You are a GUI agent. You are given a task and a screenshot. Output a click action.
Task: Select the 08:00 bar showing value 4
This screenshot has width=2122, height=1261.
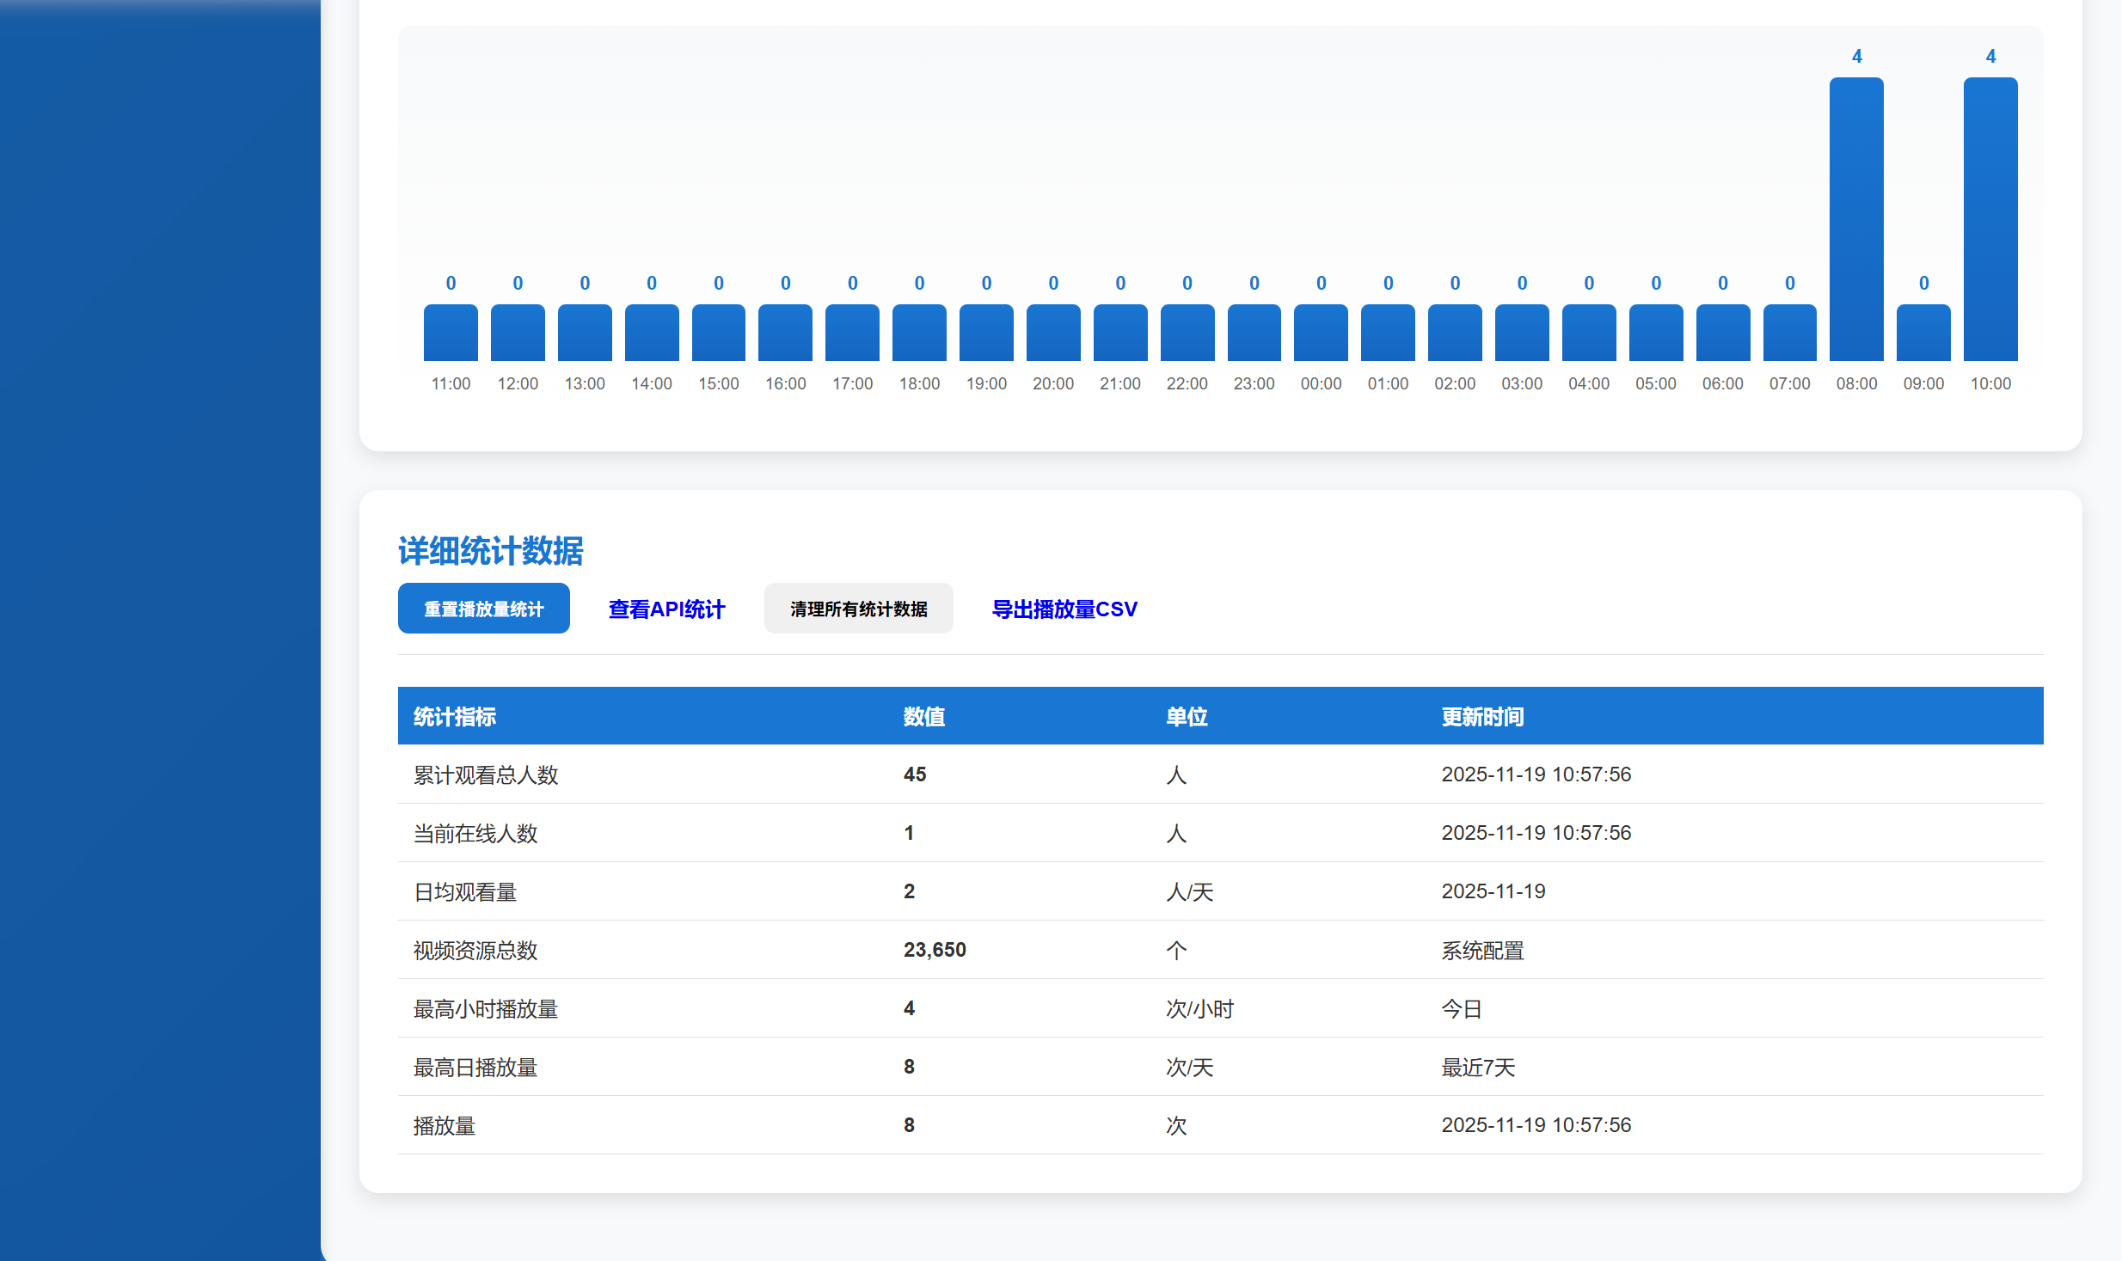tap(1856, 219)
